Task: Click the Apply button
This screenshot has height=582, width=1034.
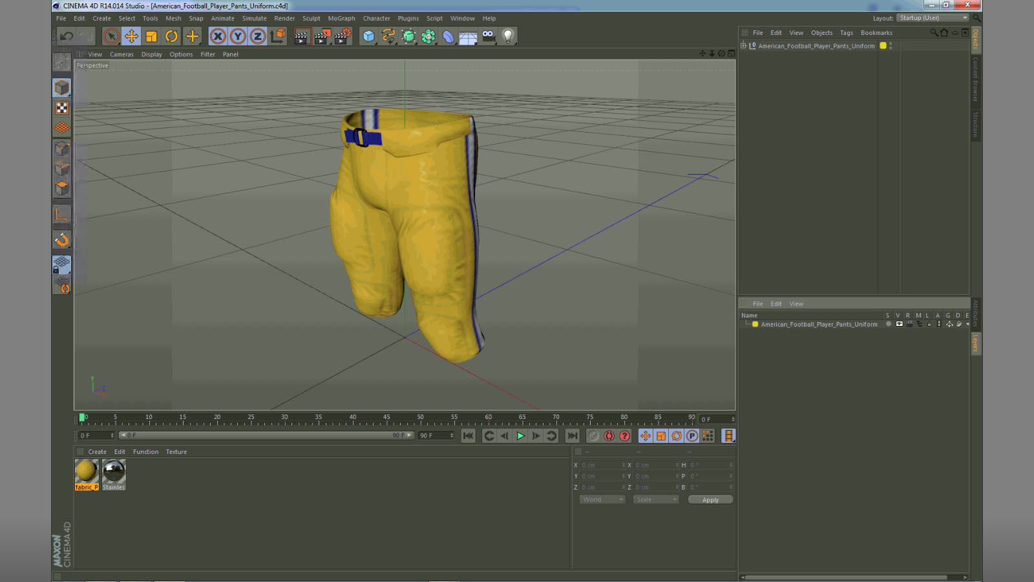Action: pyautogui.click(x=710, y=500)
